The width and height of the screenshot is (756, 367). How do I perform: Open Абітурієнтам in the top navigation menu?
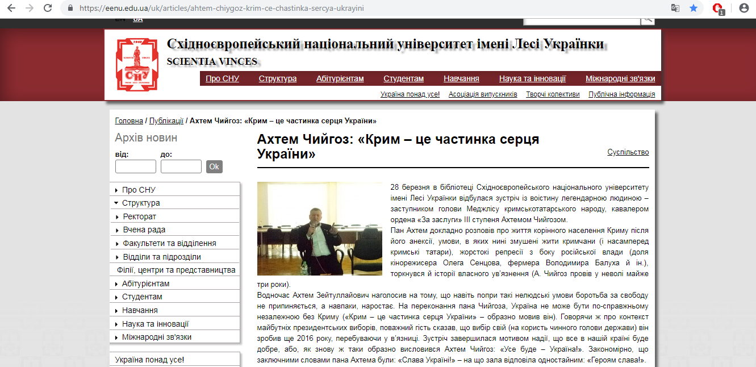tap(340, 78)
